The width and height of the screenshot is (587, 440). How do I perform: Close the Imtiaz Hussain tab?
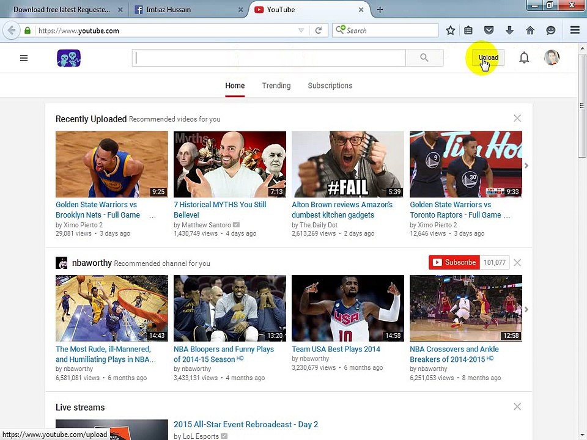tap(241, 10)
